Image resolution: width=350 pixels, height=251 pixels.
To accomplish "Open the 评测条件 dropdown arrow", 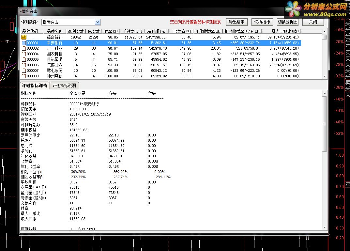I will click(97, 22).
